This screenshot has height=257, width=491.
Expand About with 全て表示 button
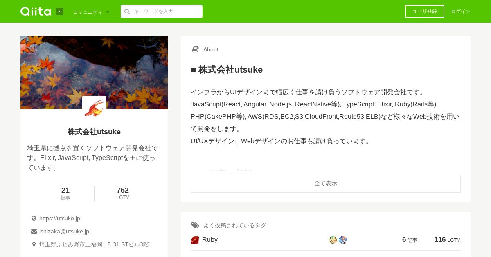pos(326,184)
